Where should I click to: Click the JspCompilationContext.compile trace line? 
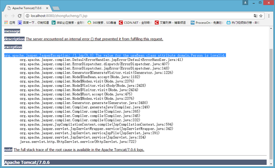[x=97, y=124]
